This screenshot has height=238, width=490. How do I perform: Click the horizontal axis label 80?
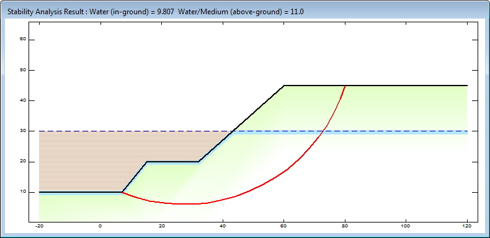pyautogui.click(x=345, y=226)
